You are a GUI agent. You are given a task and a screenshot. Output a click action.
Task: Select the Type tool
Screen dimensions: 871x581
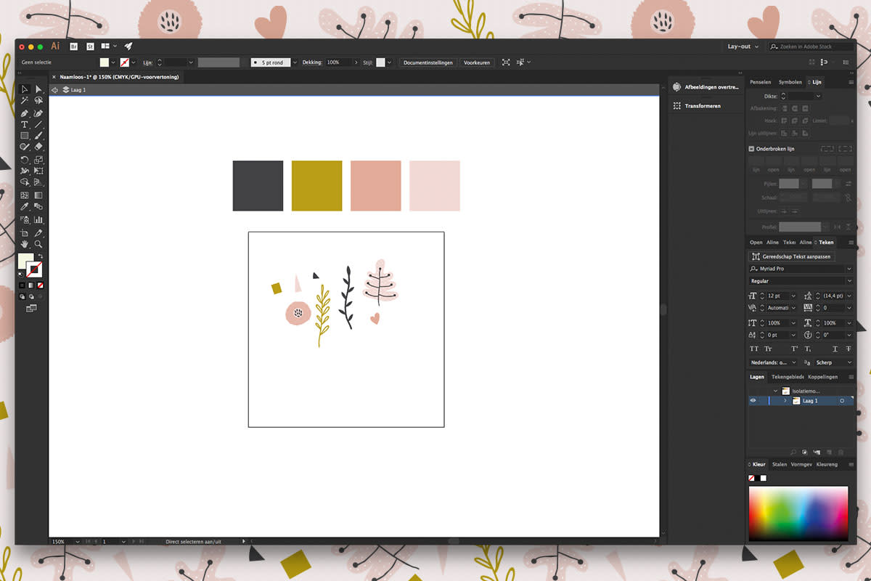click(25, 124)
